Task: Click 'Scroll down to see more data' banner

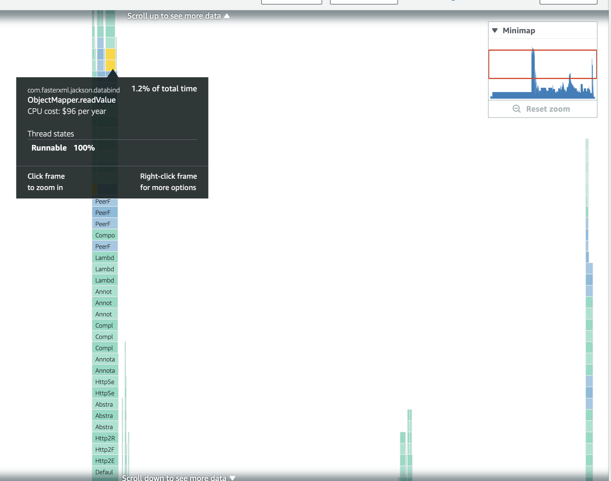Action: [x=174, y=477]
